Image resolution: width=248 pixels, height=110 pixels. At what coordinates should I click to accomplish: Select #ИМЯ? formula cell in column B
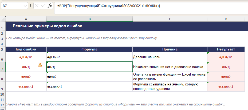[x=89, y=77]
